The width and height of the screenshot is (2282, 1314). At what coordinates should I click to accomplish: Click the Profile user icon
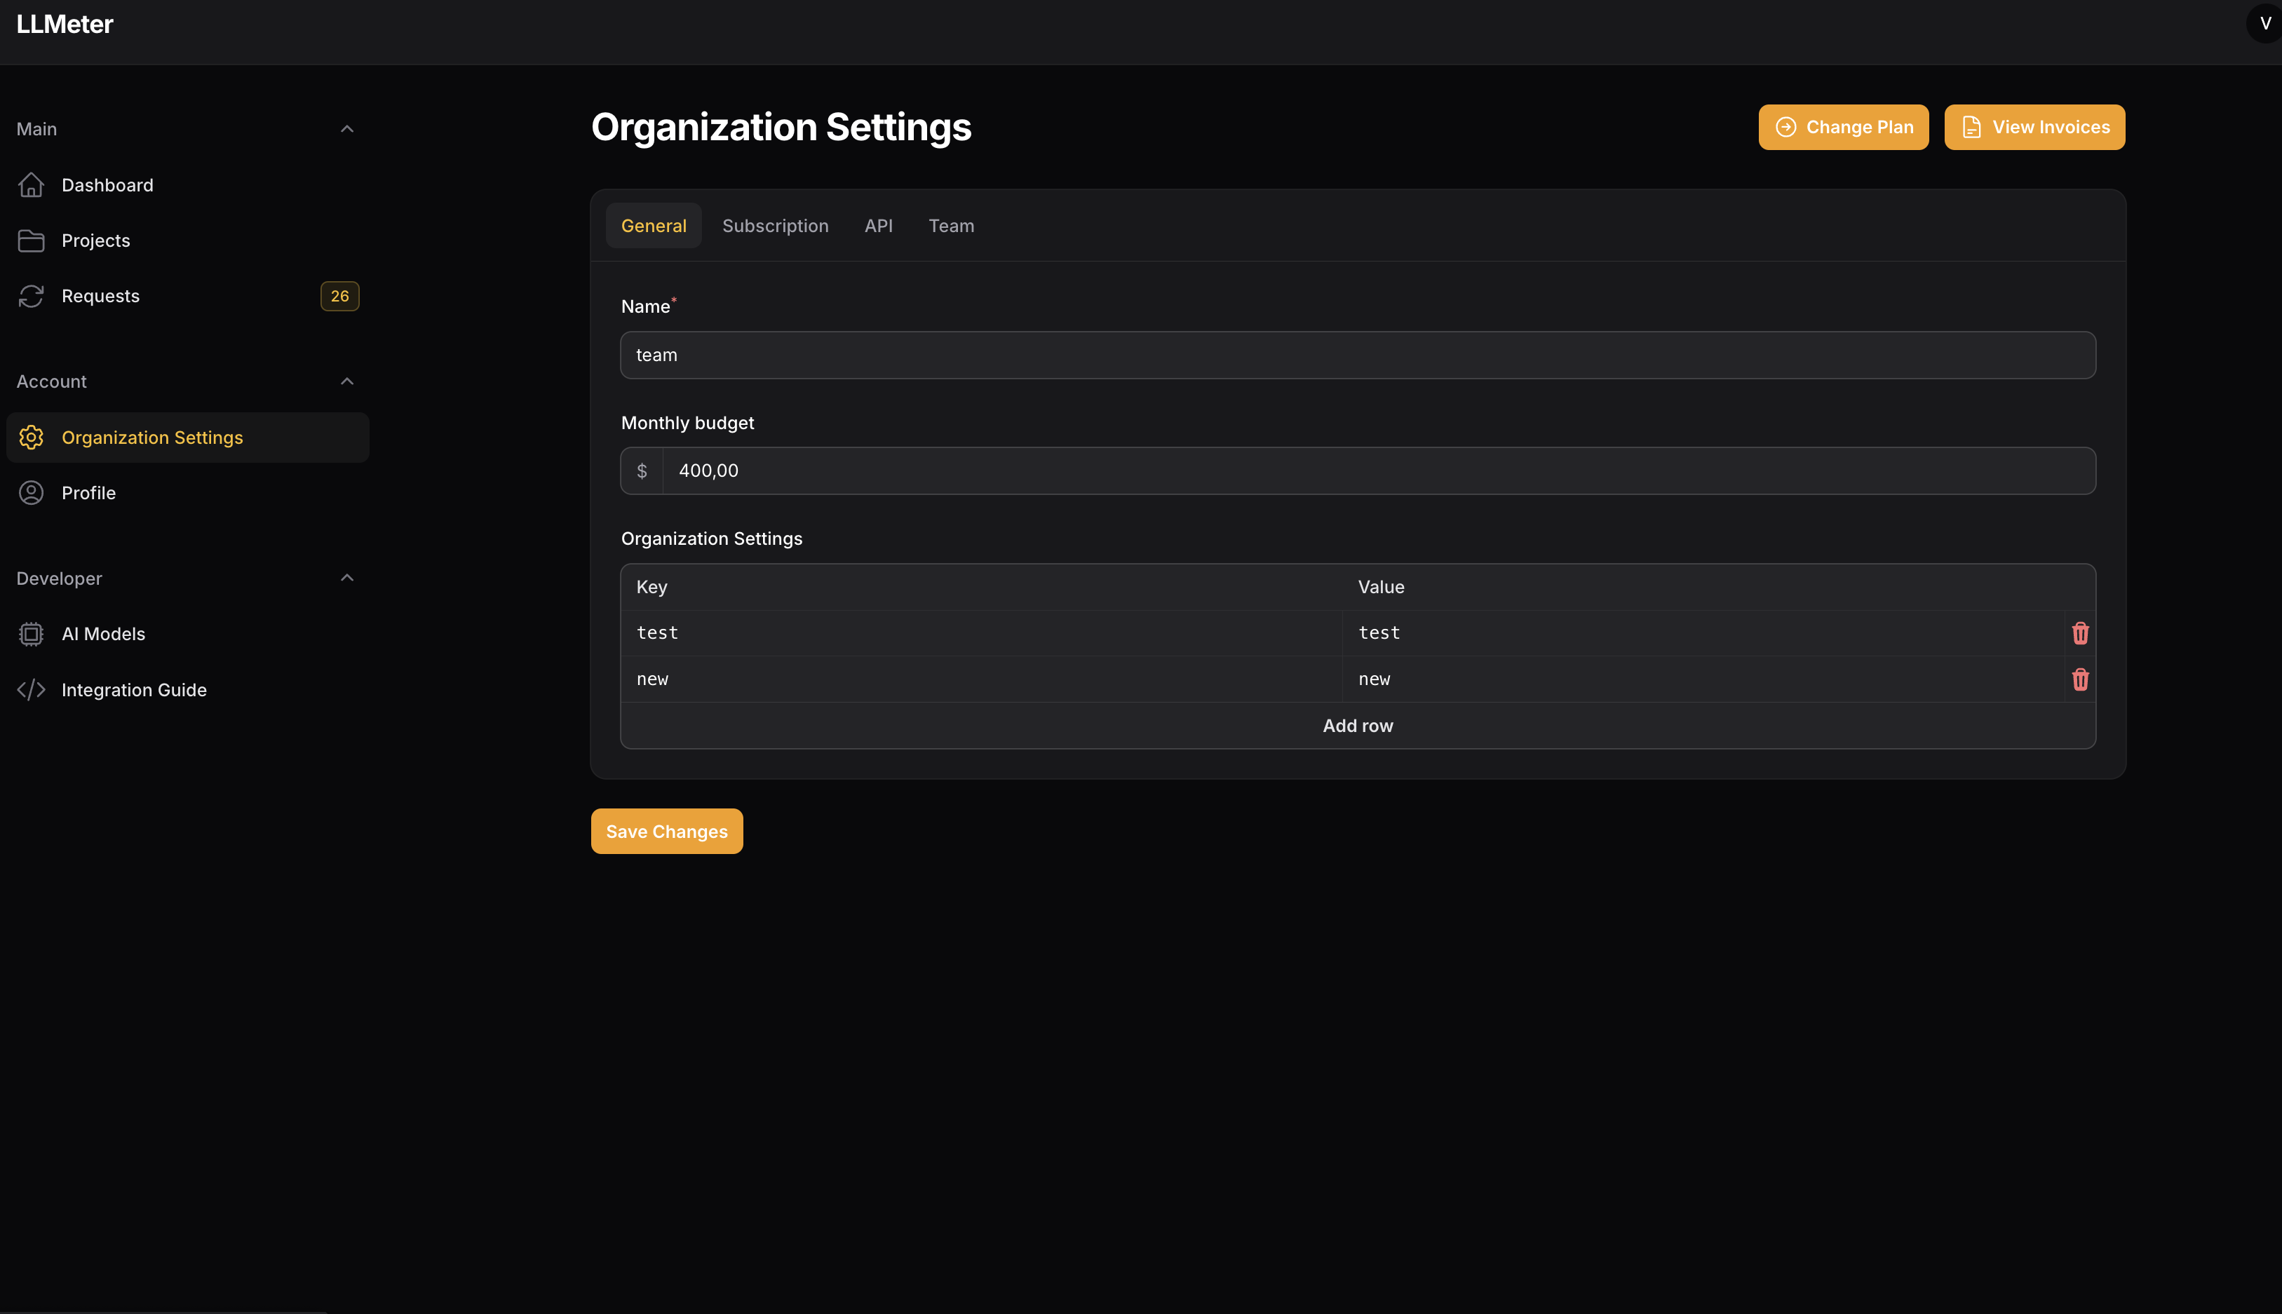pos(31,493)
